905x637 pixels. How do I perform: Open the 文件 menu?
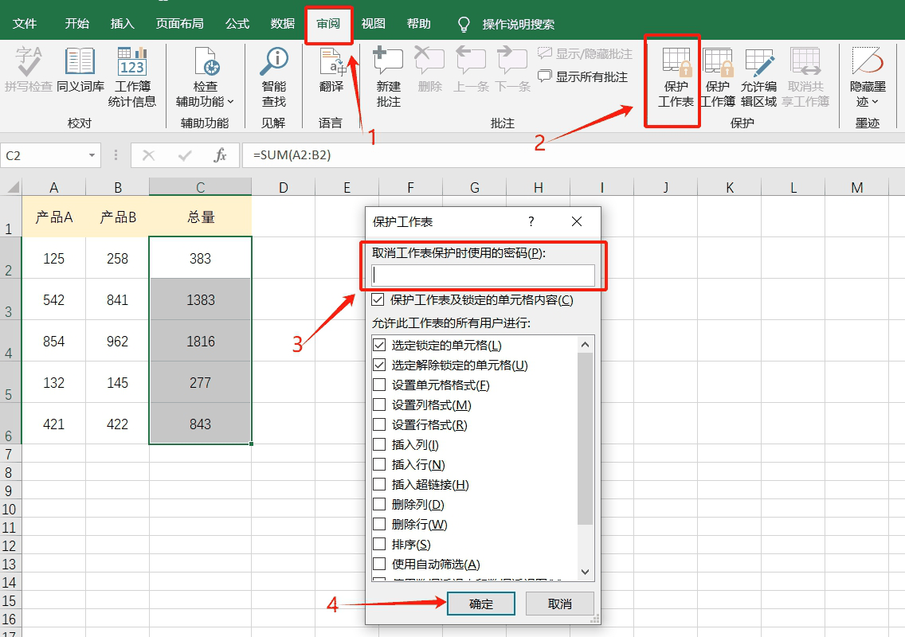tap(26, 23)
